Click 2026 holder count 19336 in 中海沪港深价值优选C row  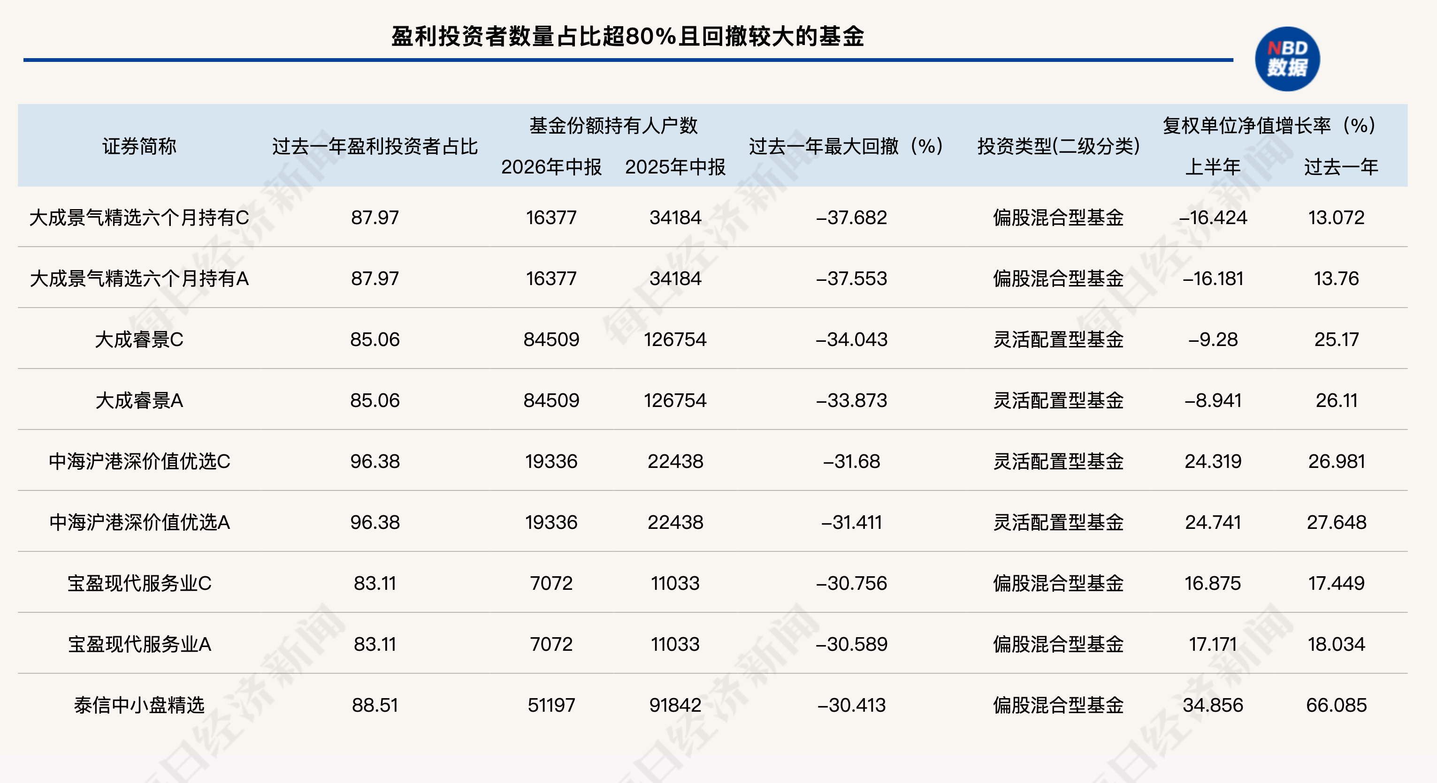(551, 461)
